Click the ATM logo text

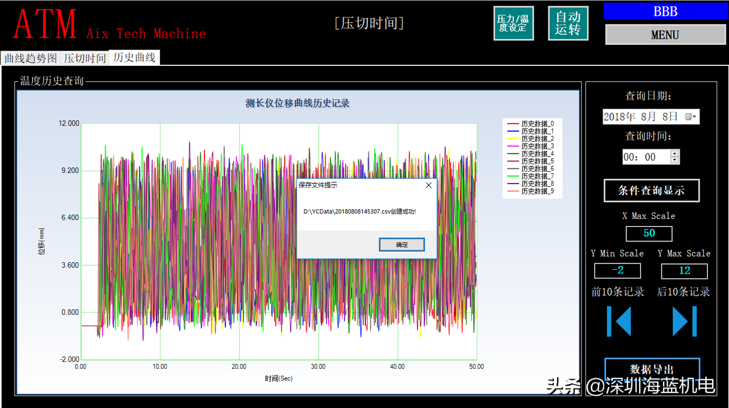pyautogui.click(x=45, y=23)
